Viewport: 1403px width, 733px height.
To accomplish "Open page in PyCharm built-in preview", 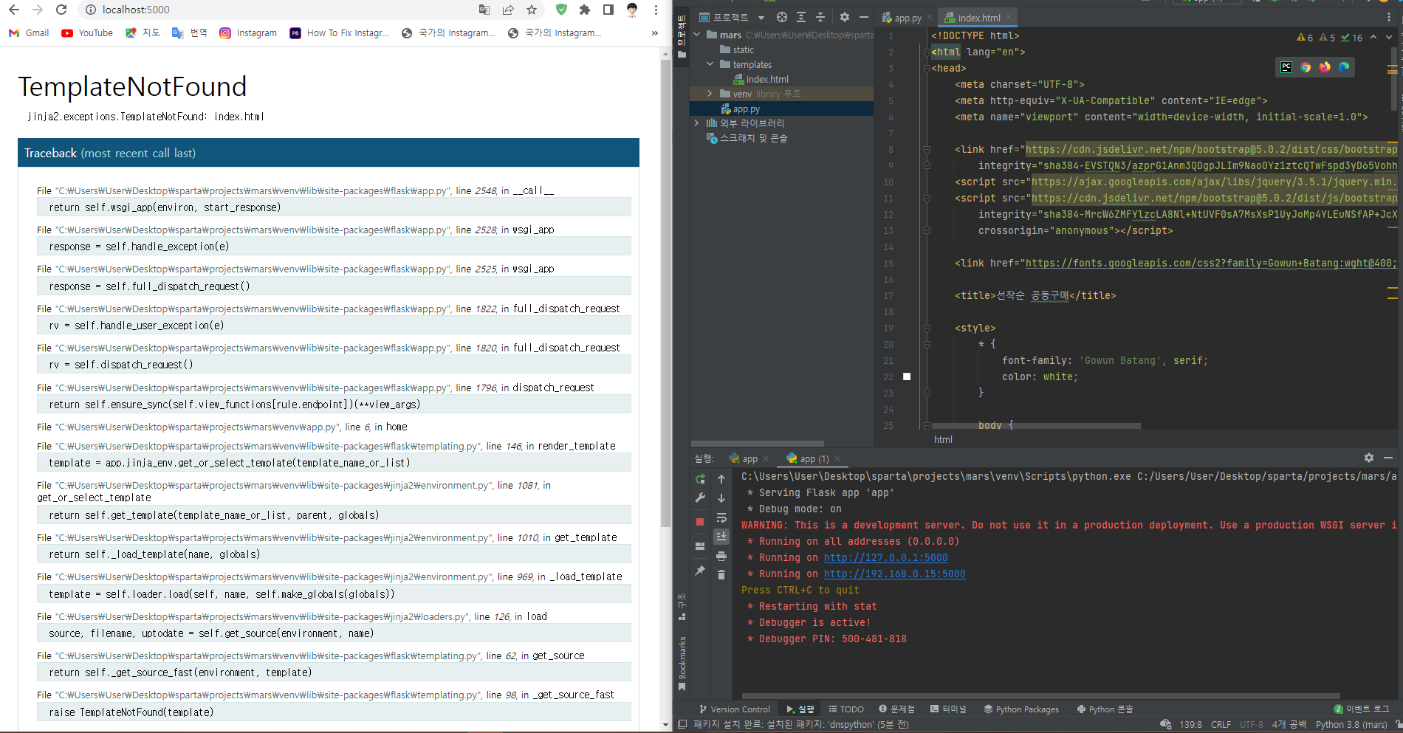I will click(1286, 67).
